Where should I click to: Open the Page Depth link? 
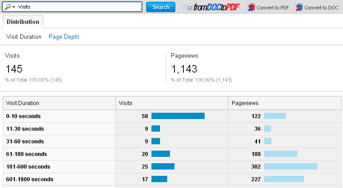64,37
